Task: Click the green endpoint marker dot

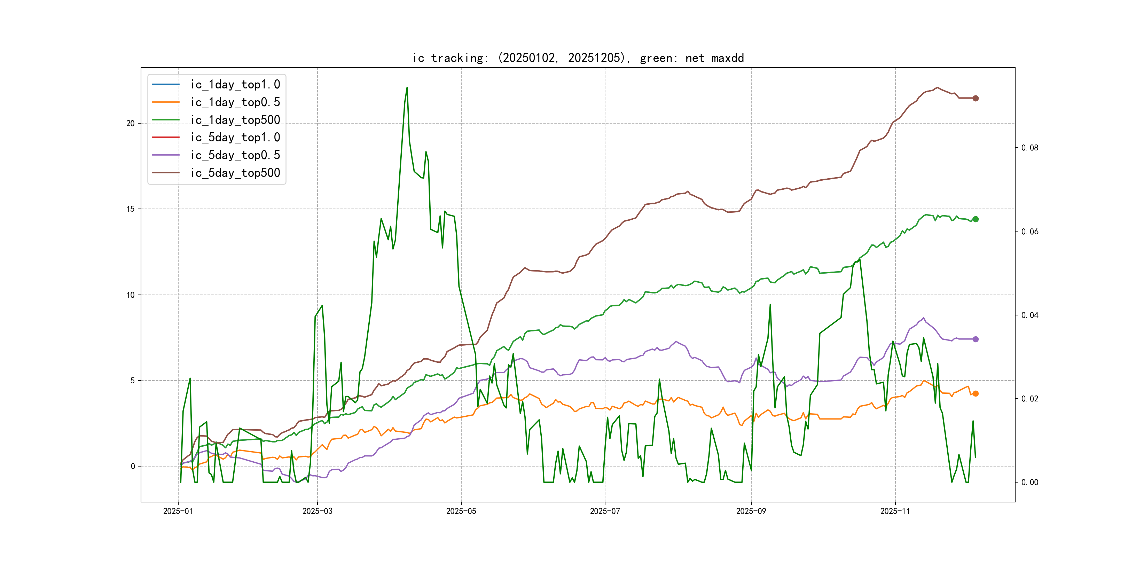Action: coord(976,219)
